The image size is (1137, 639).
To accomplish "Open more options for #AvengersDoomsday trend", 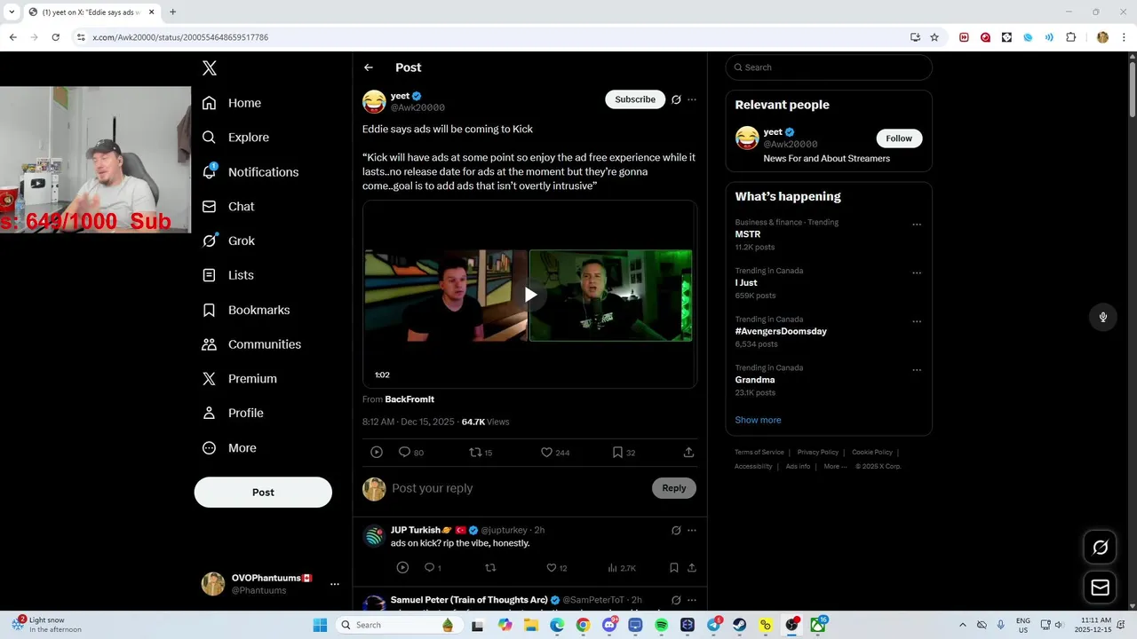I will (917, 321).
